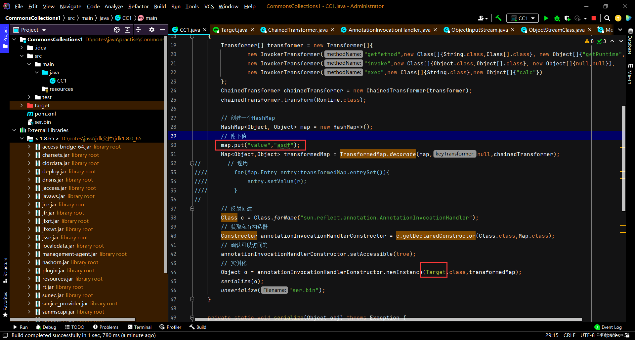Click Select Opened File target icon
The height and width of the screenshot is (340, 635).
(x=117, y=30)
